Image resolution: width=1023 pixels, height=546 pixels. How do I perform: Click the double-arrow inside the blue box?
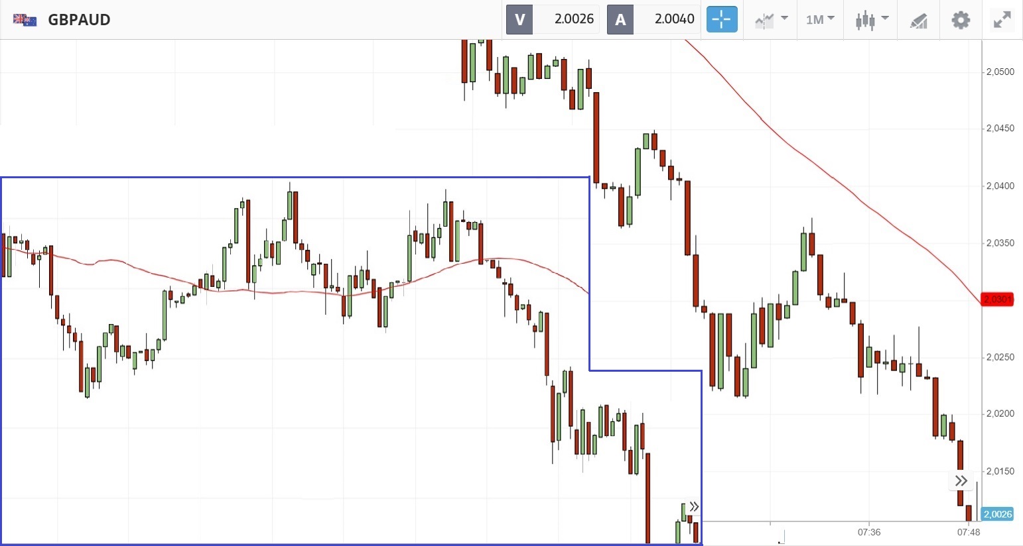[x=694, y=507]
